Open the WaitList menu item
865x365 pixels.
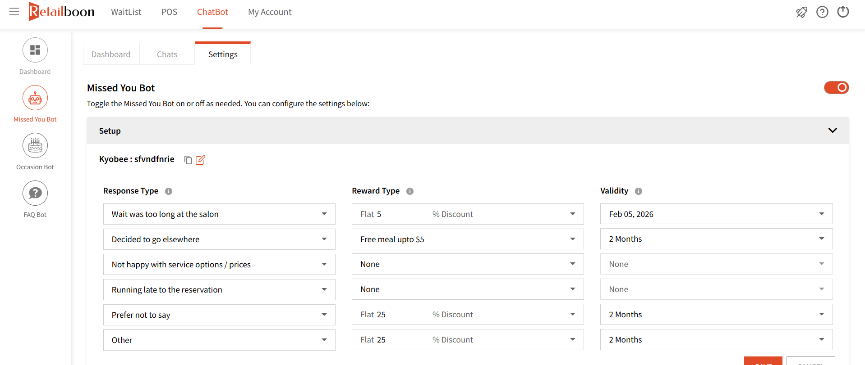126,12
